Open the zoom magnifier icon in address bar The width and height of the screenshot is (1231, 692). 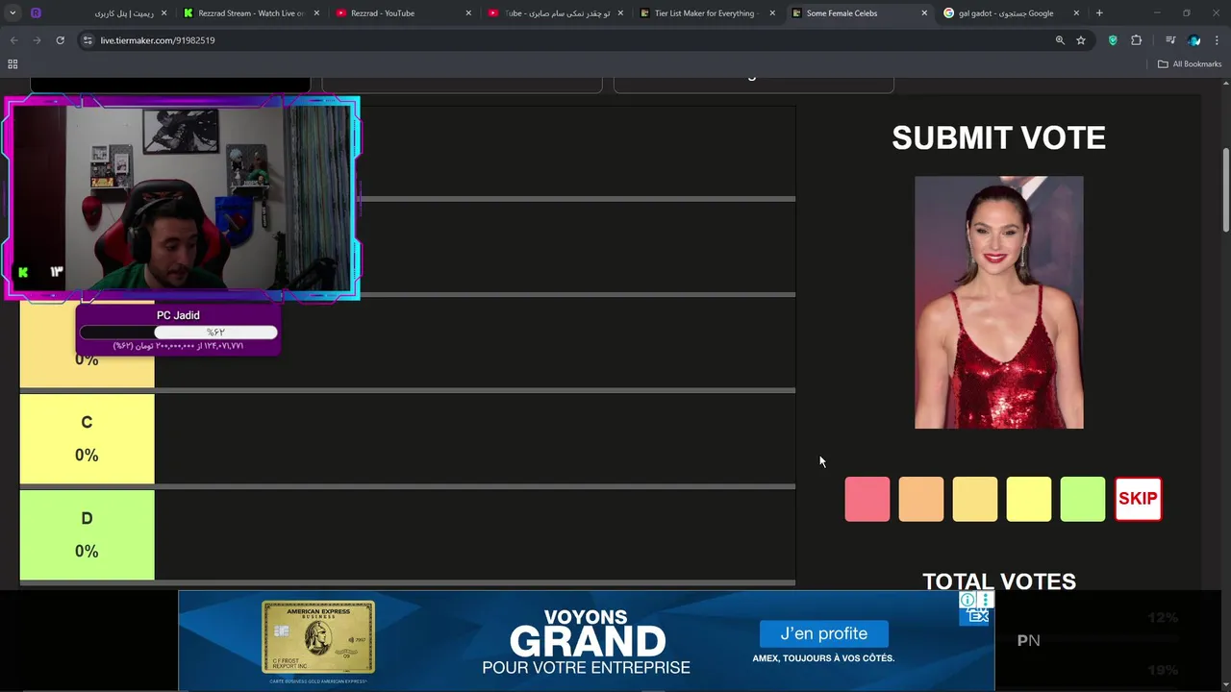[1060, 40]
